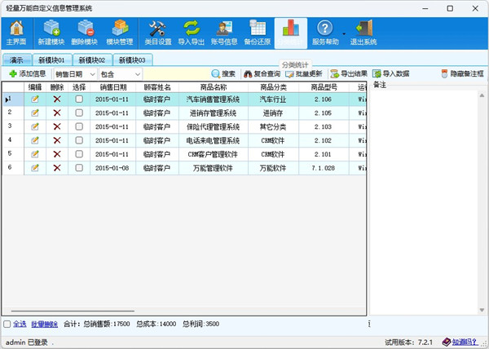Tick the checkbox for 汽车销售管理系统 row
The width and height of the screenshot is (489, 349).
pos(79,99)
